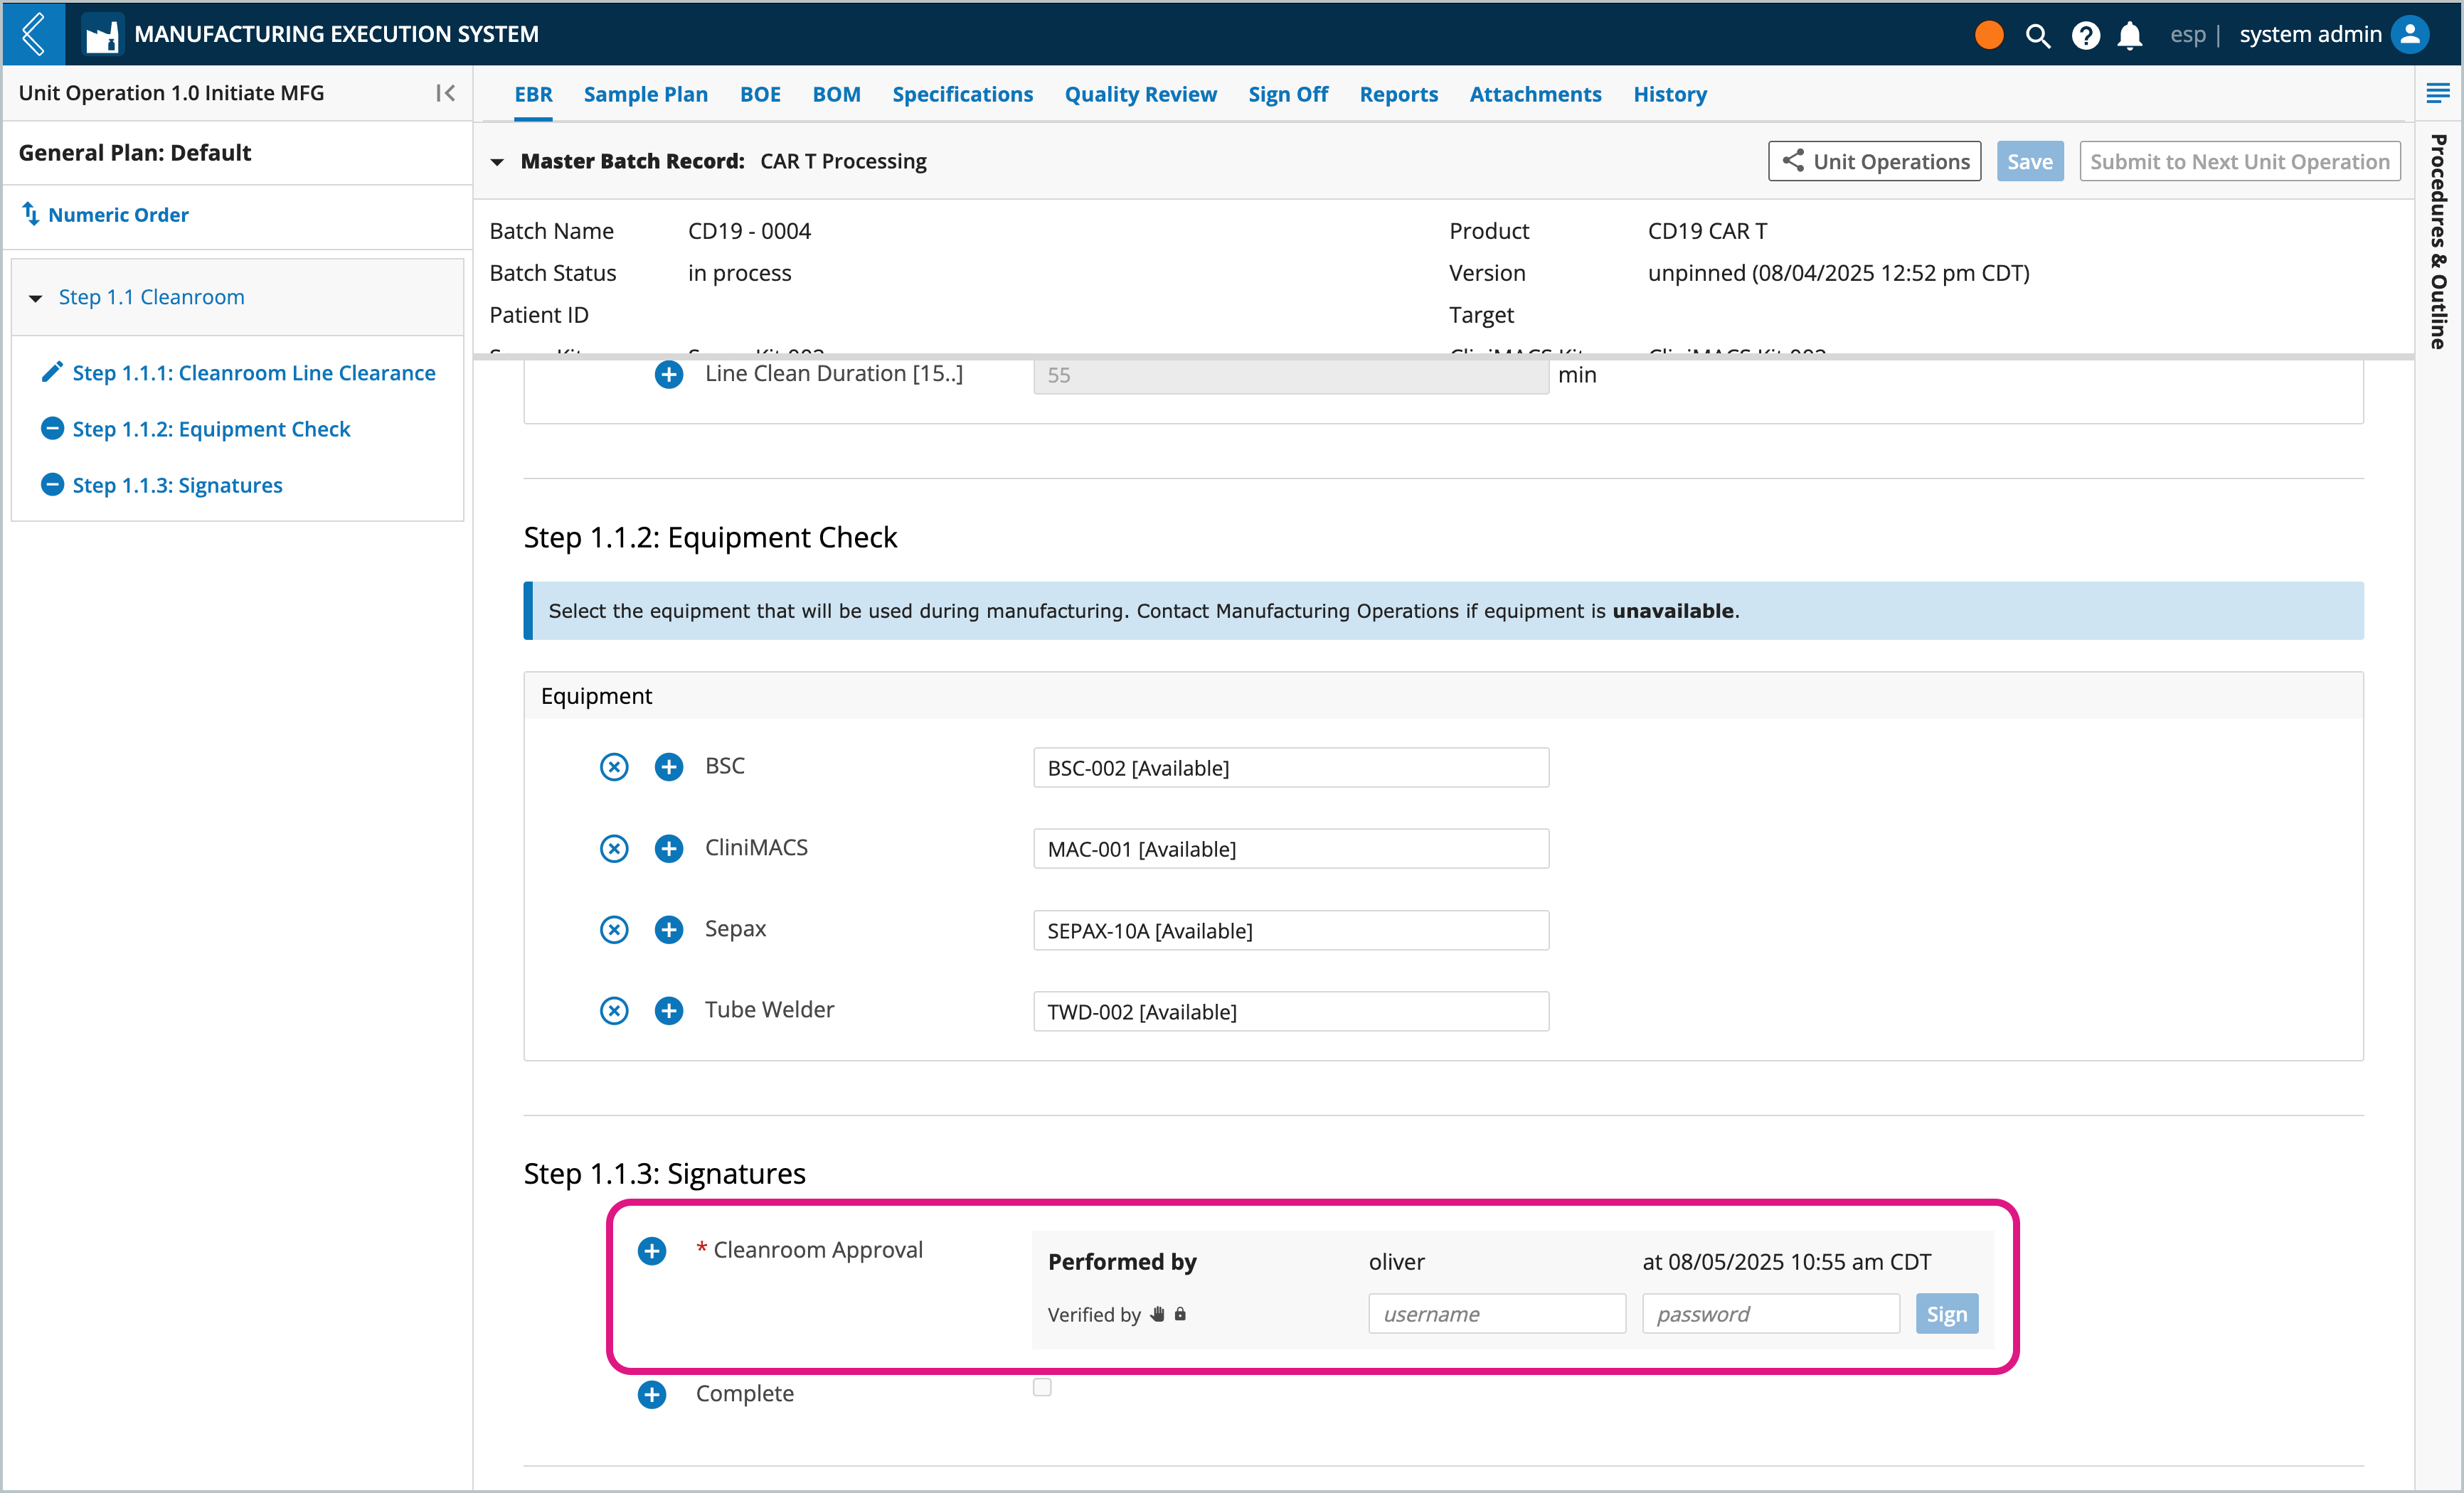Click the orange status indicator dot
This screenshot has height=1493, width=2464.
[x=1989, y=35]
